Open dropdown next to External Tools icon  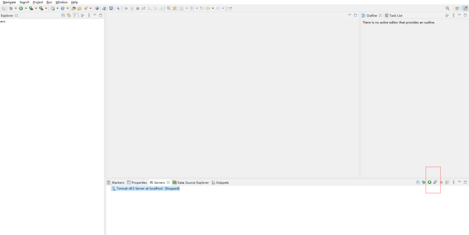tap(46, 8)
